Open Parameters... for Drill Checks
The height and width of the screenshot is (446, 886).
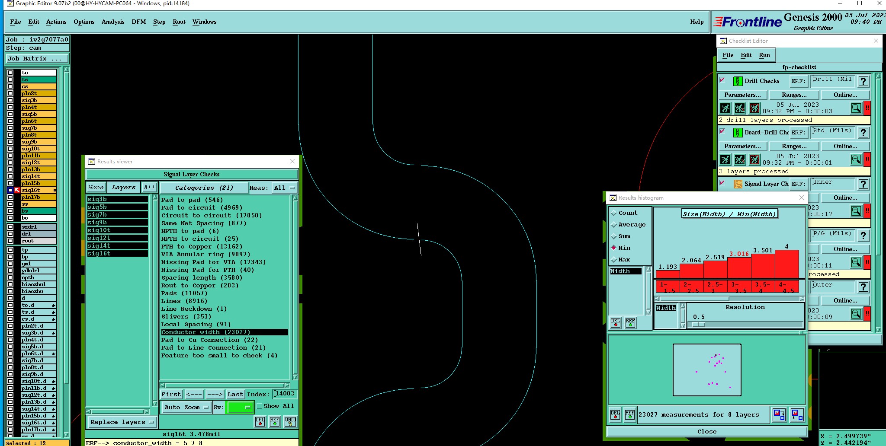coord(743,95)
